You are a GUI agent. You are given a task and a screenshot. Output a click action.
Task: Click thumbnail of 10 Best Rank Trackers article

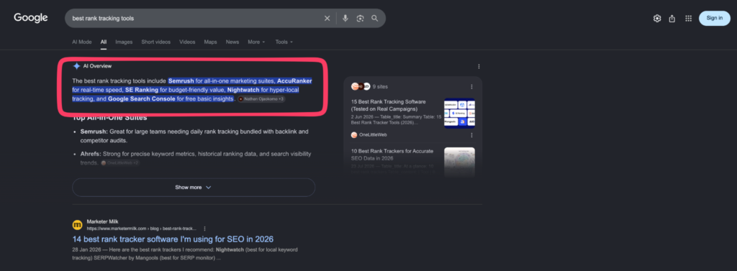[459, 162]
